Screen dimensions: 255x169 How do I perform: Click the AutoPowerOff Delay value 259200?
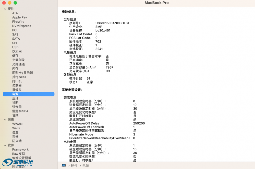[139, 123]
